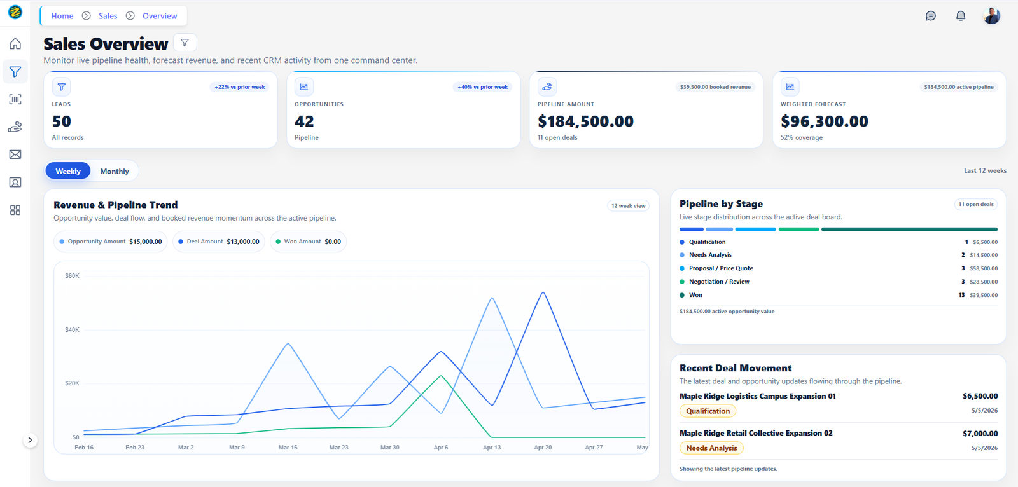Expand the sidebar with the arrow button
The width and height of the screenshot is (1018, 487).
[x=30, y=440]
